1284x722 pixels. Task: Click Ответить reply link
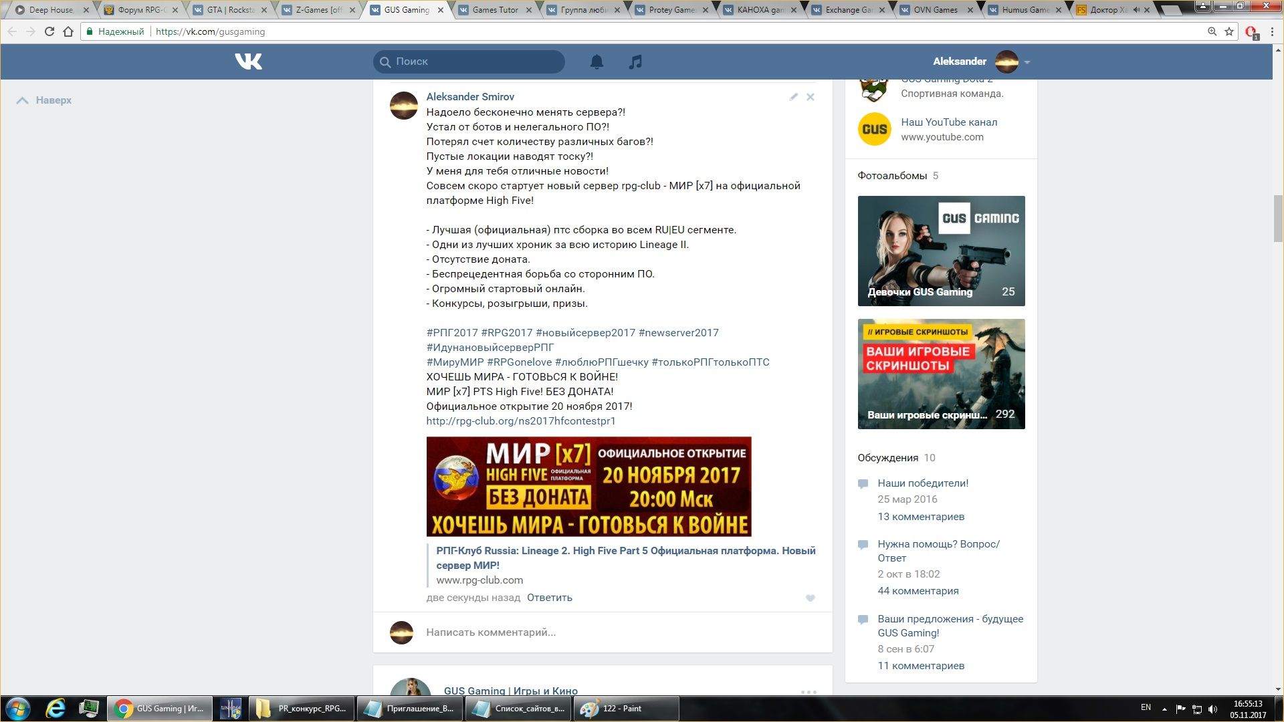[x=549, y=598]
